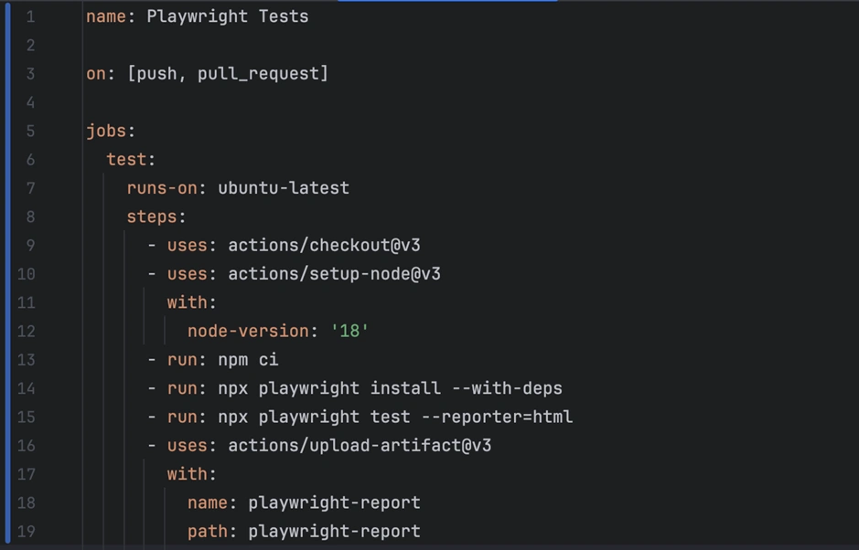Place cursor on 'ubuntu-latest' value
Viewport: 859px width, 550px height.
284,188
